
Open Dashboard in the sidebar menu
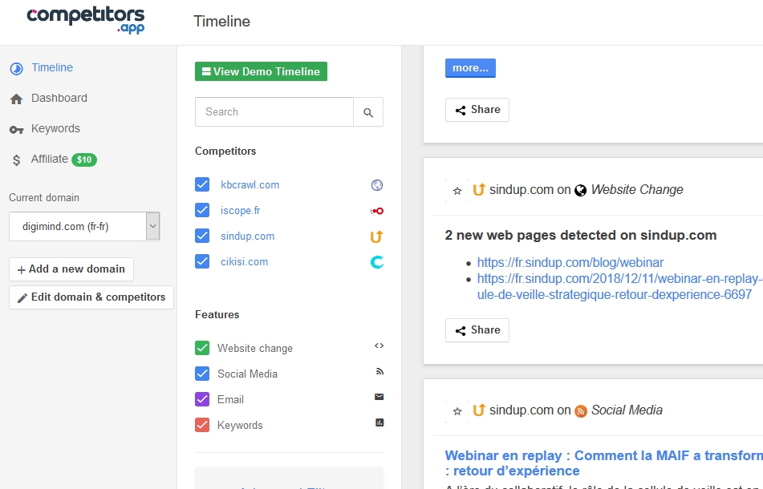click(59, 98)
